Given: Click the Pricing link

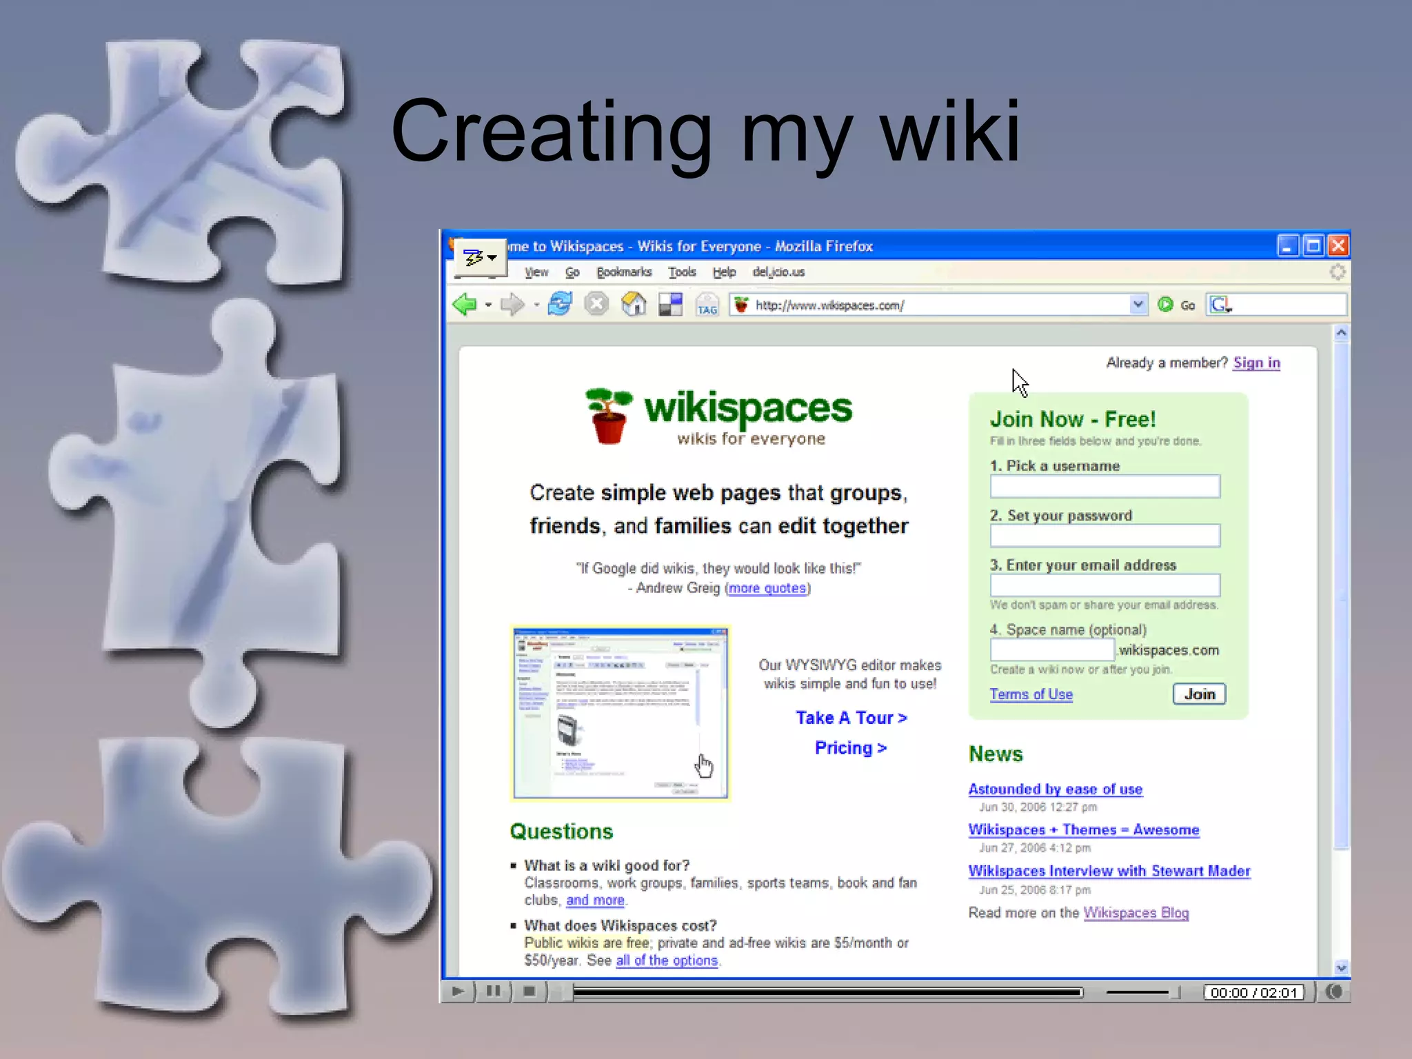Looking at the screenshot, I should (850, 748).
